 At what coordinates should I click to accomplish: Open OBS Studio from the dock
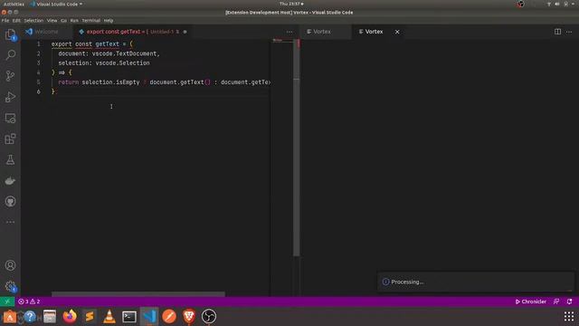[x=209, y=316]
